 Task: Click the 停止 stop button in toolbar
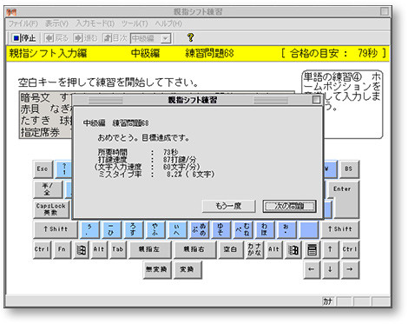point(24,38)
